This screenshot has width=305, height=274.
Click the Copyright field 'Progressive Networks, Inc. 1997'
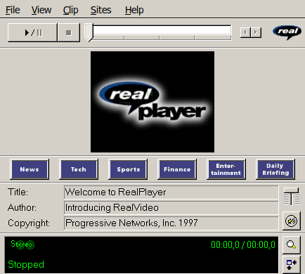171,223
